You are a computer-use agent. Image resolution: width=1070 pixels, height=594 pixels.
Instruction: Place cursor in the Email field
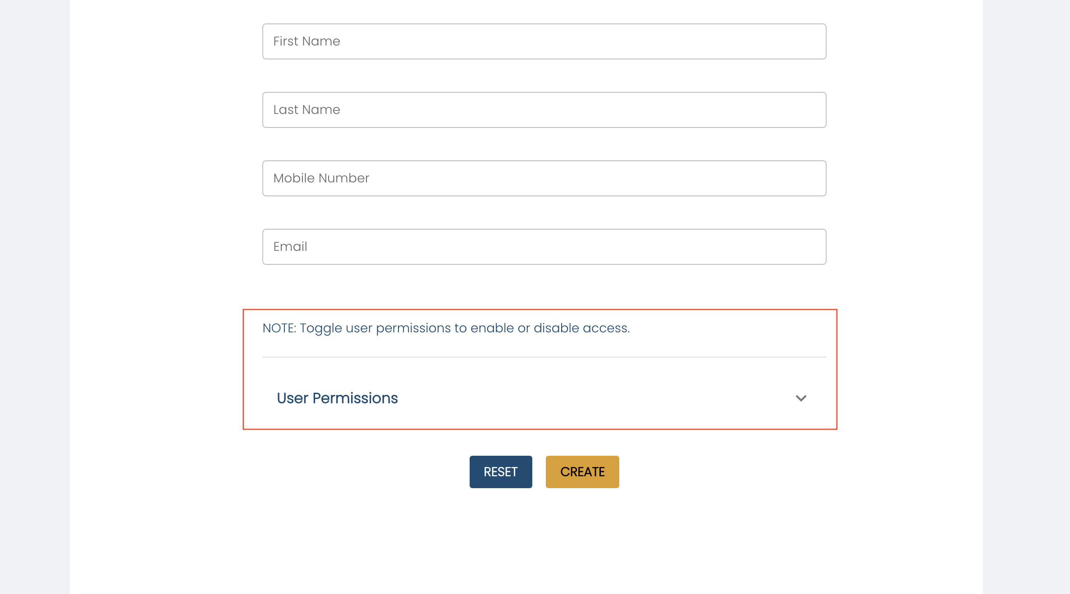coord(544,247)
